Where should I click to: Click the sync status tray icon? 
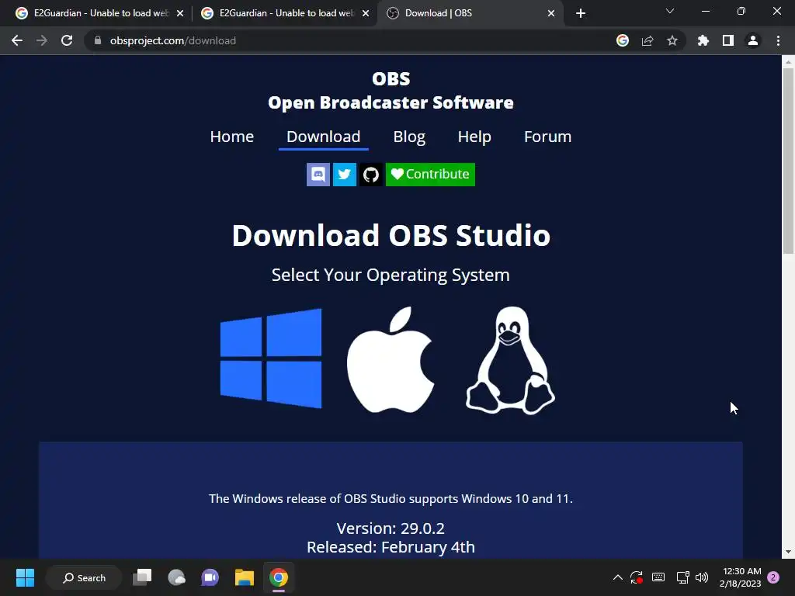[x=637, y=577]
